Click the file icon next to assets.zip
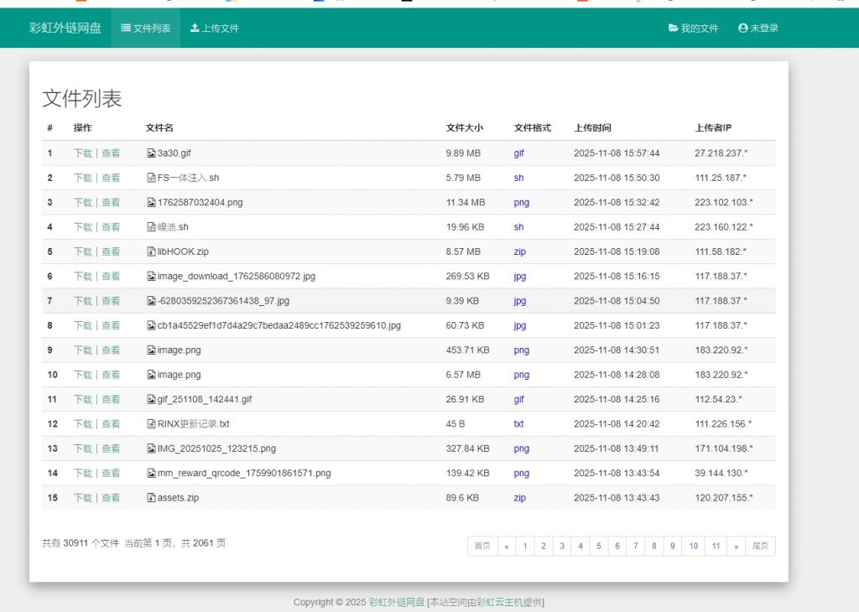The image size is (859, 612). [151, 498]
